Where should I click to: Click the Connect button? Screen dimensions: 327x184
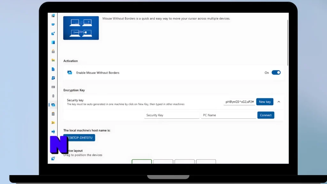tap(266, 115)
